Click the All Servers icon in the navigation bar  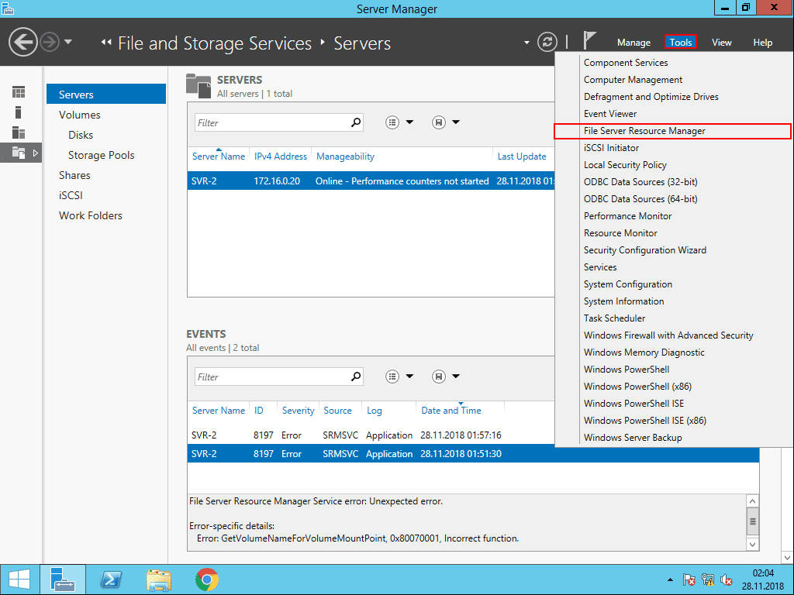17,132
